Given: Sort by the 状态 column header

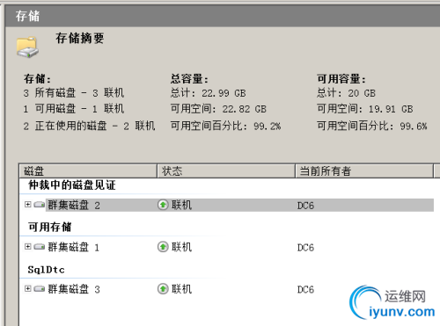Looking at the screenshot, I should click(x=226, y=171).
